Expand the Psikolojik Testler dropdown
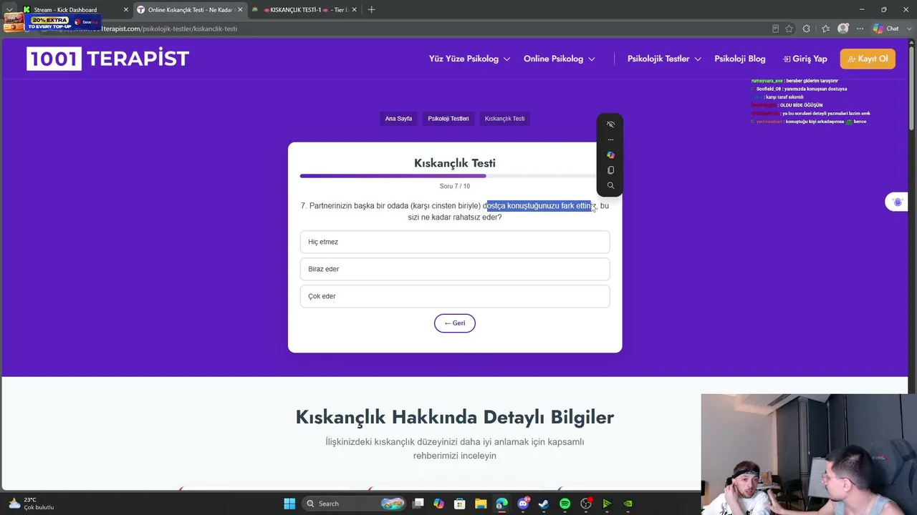Viewport: 917px width, 515px height. point(664,59)
